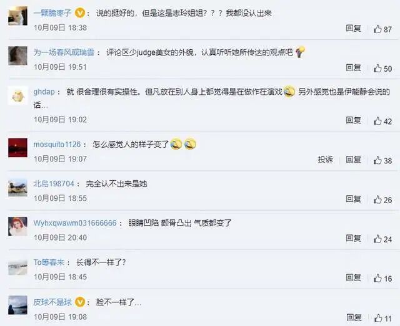Open username link 为一场春风或瑞雪
Screen dimensions: 400x326
(x=64, y=52)
